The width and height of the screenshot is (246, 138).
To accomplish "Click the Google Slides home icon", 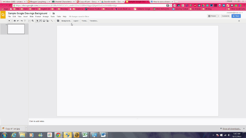I will (x=3, y=15).
